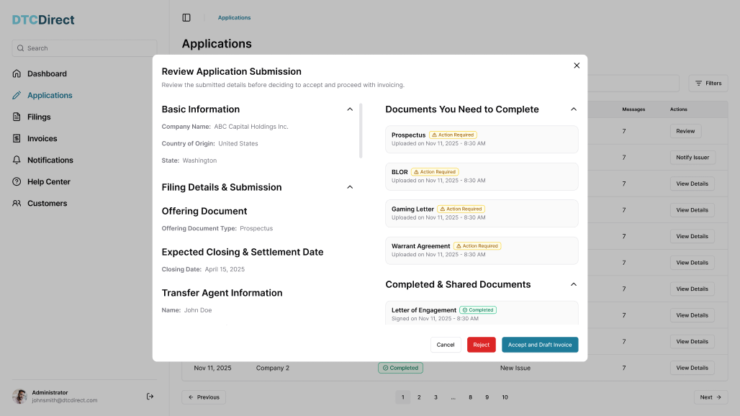The width and height of the screenshot is (740, 416).
Task: Select page 9 in pagination
Action: coord(487,397)
